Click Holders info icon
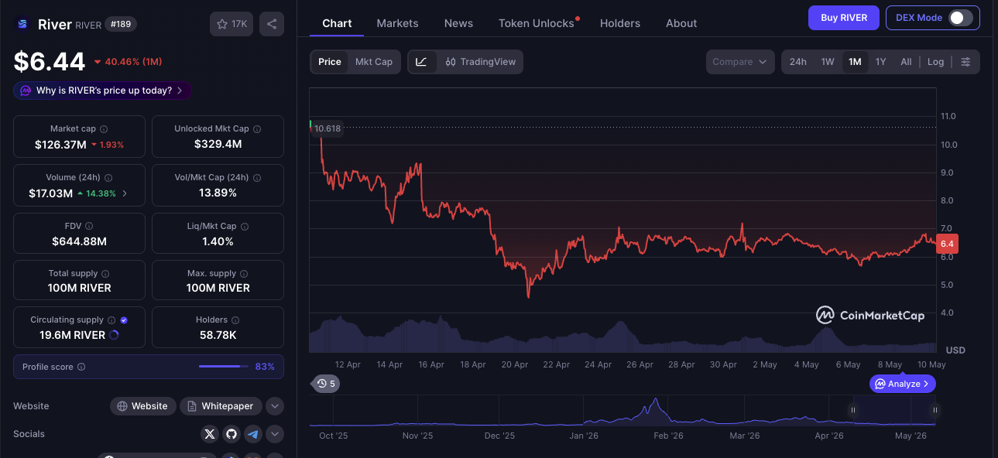The height and width of the screenshot is (458, 998). pyautogui.click(x=235, y=320)
